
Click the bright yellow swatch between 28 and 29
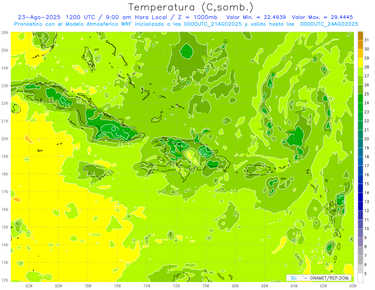[360, 63]
